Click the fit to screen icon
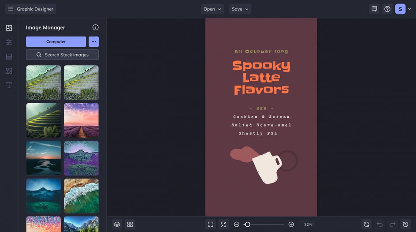Image resolution: width=416 pixels, height=232 pixels. coord(211,225)
